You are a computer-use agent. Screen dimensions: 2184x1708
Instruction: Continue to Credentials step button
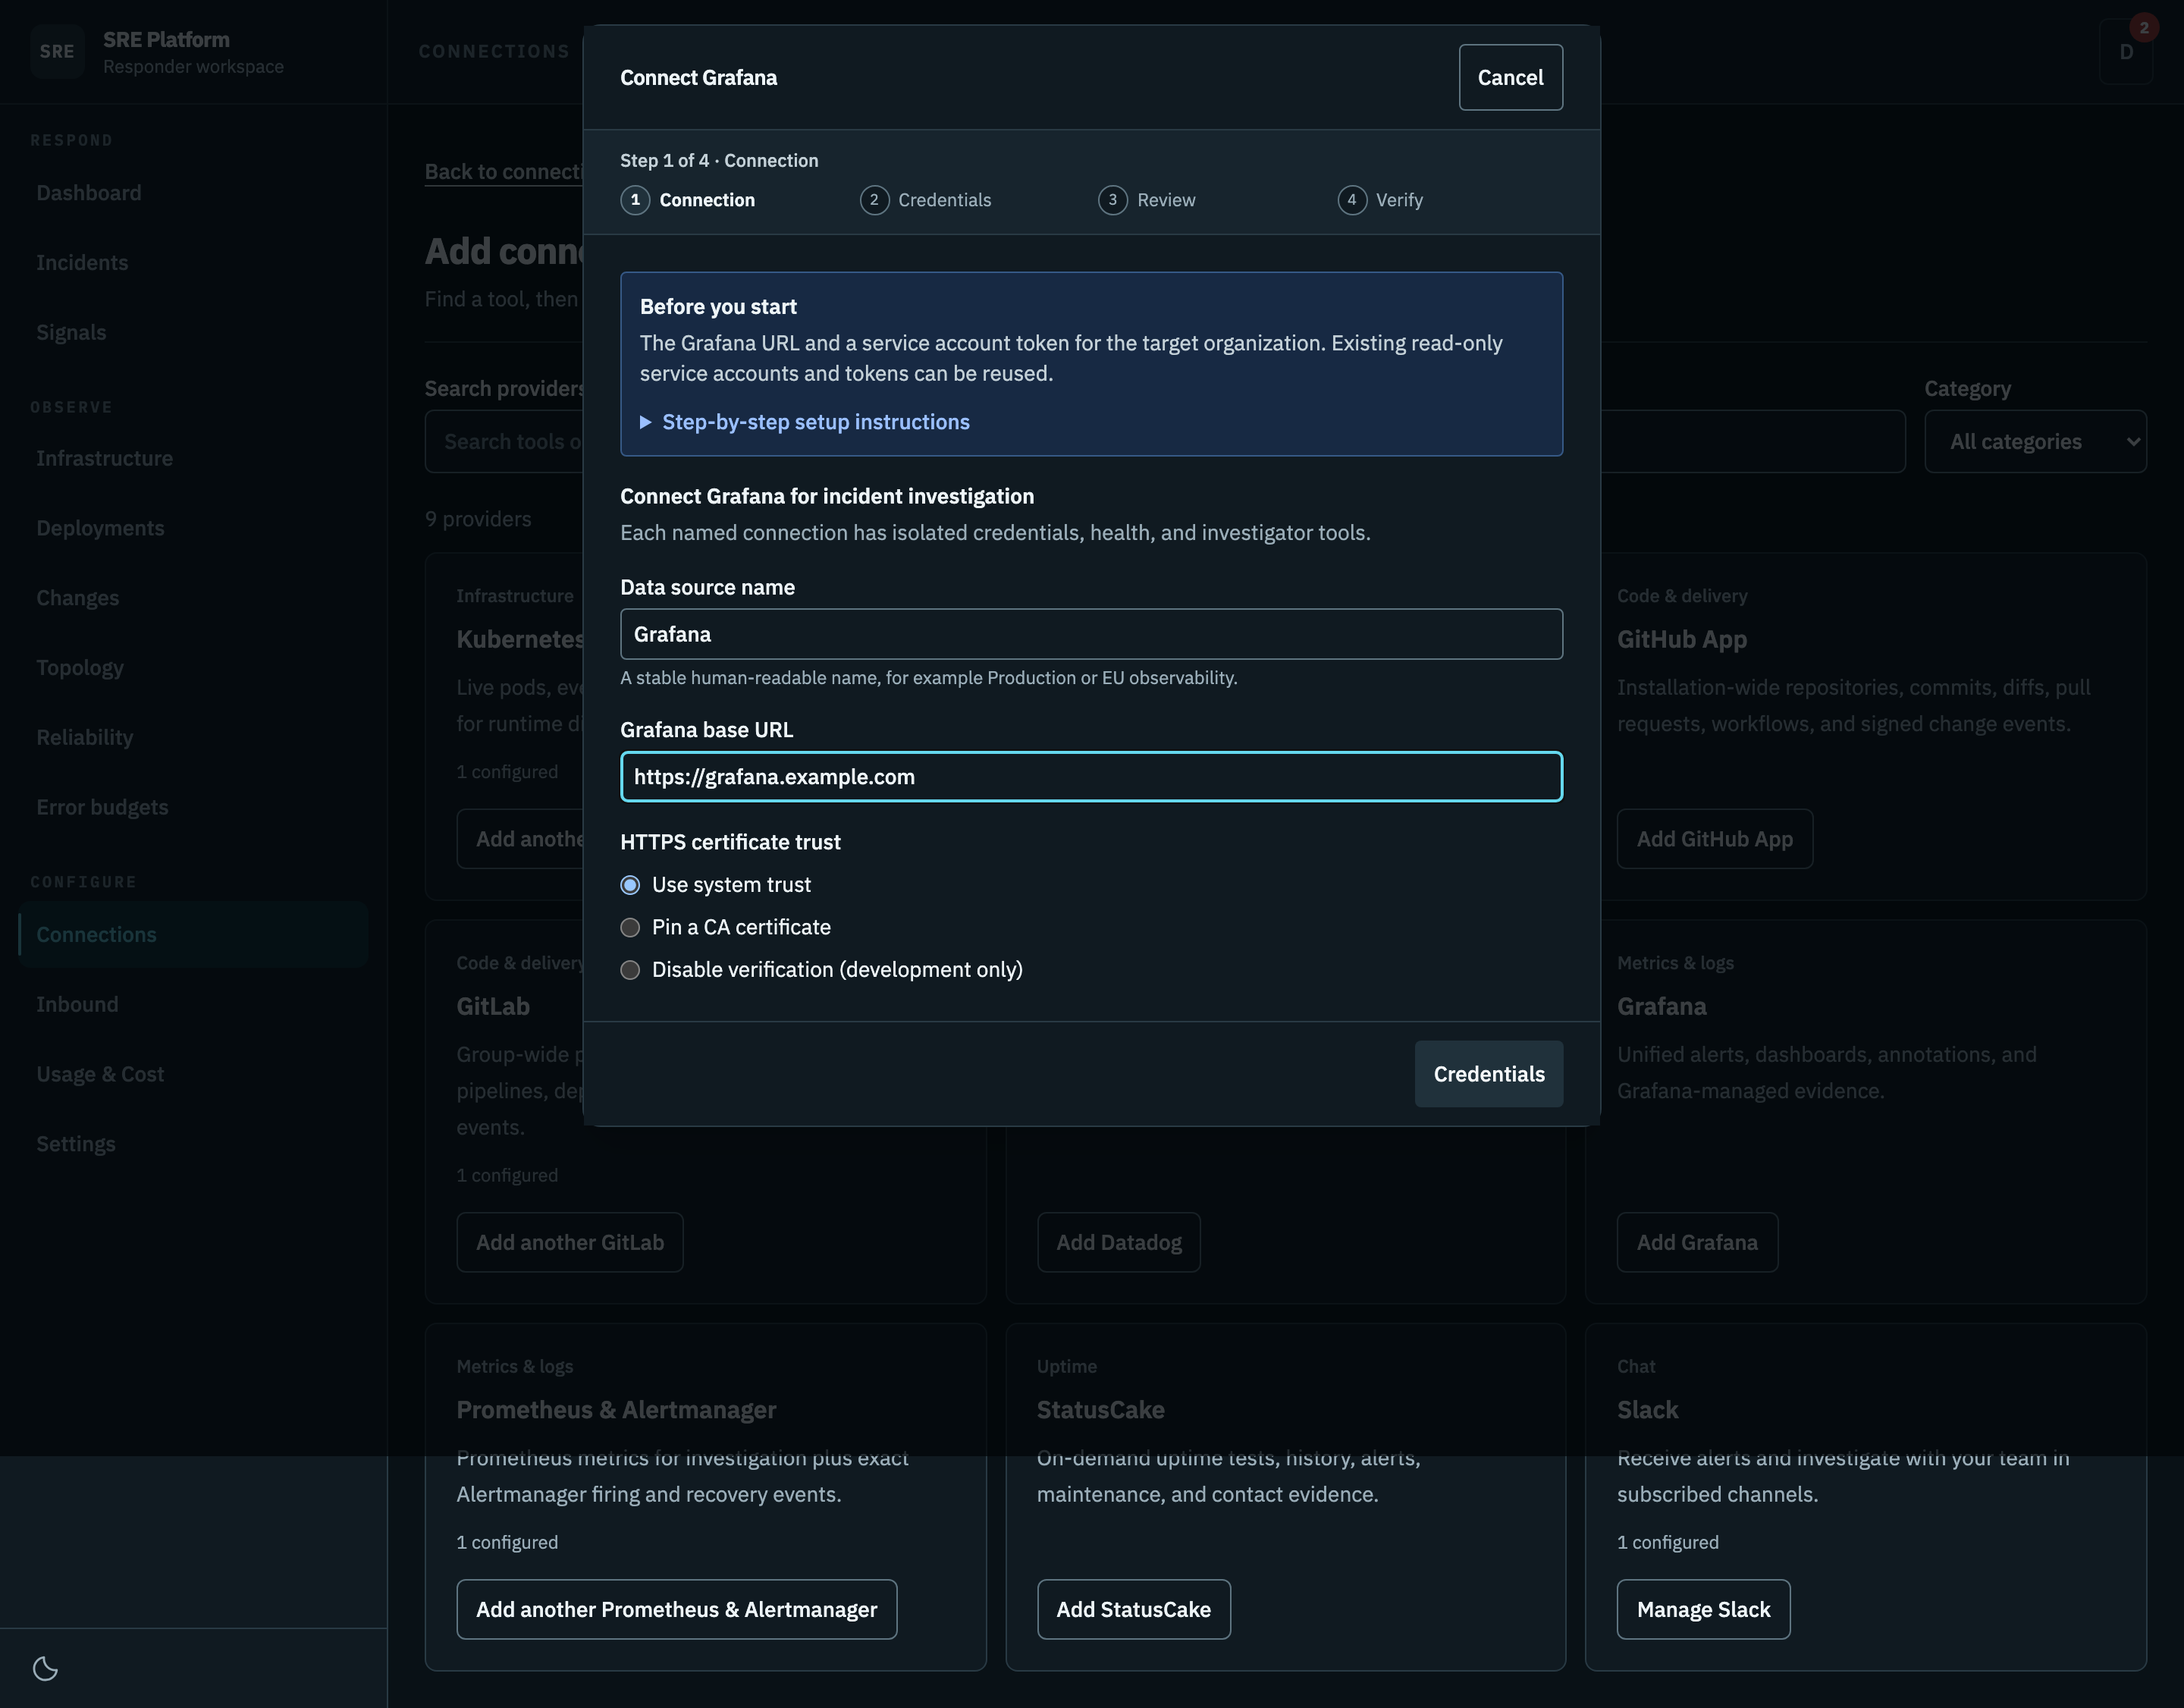coord(1489,1074)
